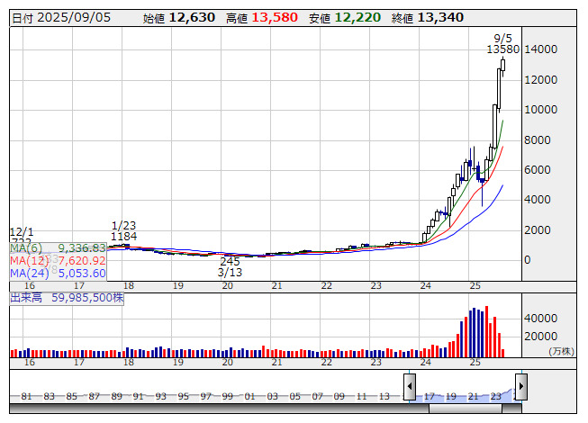The image size is (588, 423).
Task: Click the 40000 volume axis label
Action: click(541, 319)
